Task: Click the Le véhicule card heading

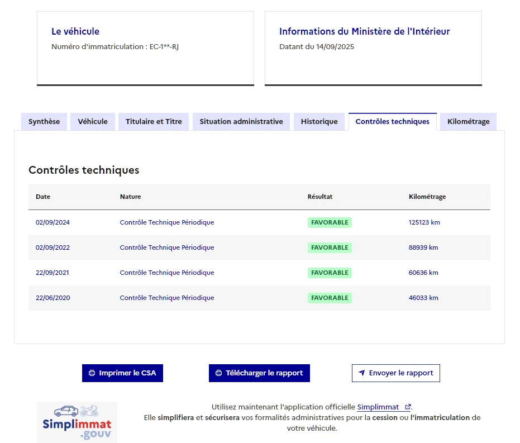Action: [x=75, y=32]
